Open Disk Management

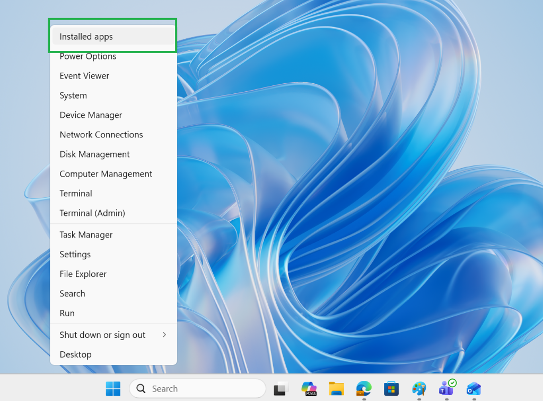coord(113,154)
